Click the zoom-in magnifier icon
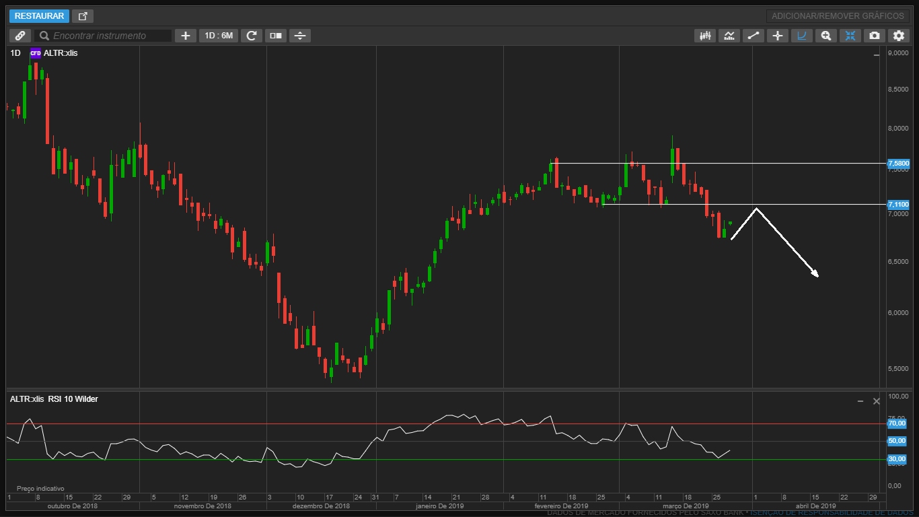 825,36
